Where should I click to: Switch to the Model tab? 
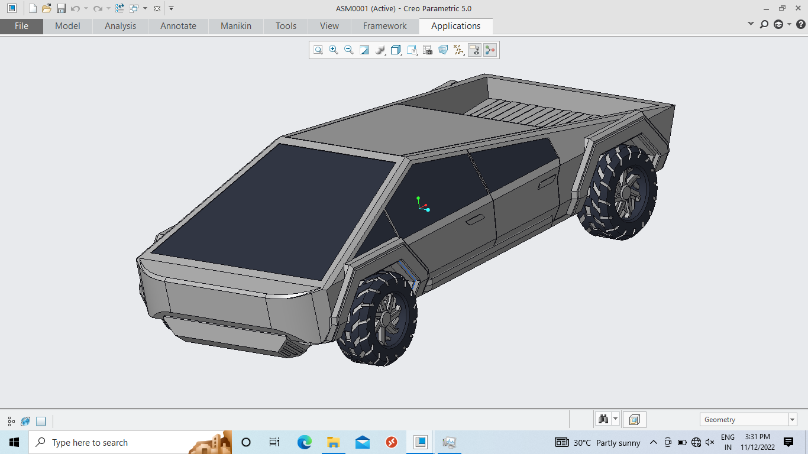coord(67,26)
